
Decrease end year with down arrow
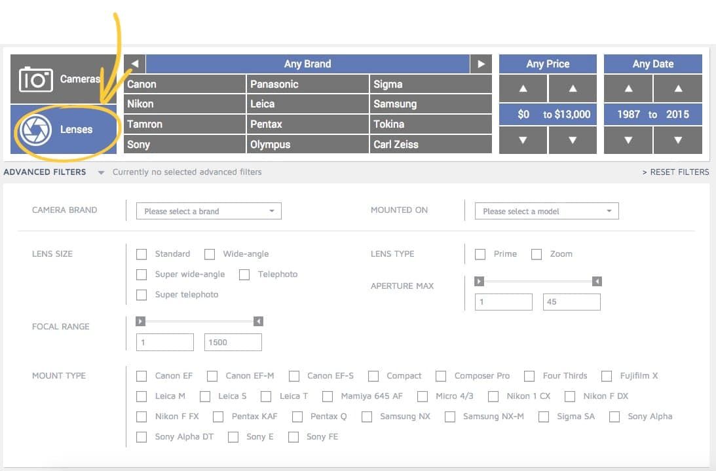(678, 140)
